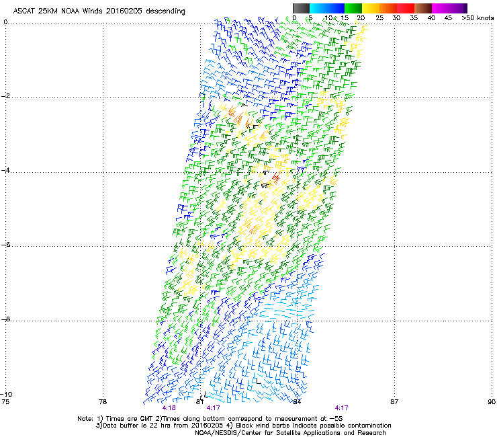Click the purple time label '4:18'
This screenshot has width=497, height=437.
[x=169, y=408]
